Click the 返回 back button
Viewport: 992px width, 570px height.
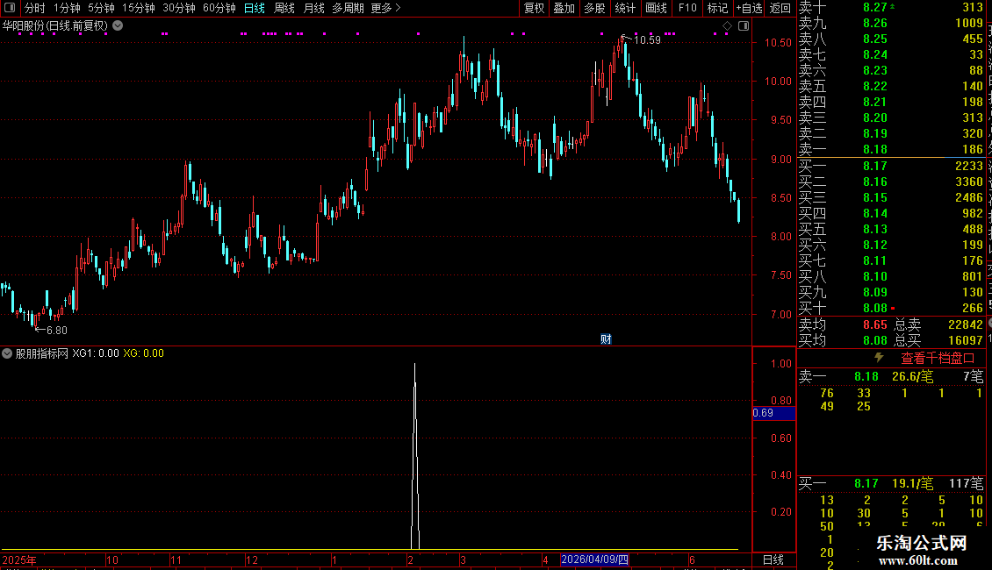click(780, 8)
